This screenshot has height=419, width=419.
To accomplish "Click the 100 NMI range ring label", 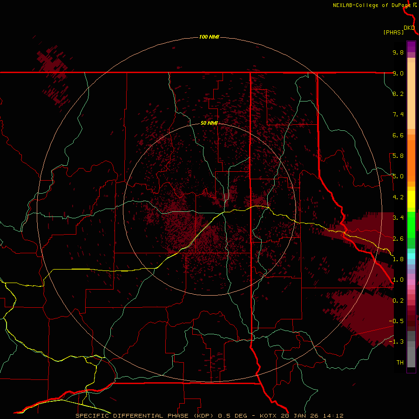I will 209,37.
